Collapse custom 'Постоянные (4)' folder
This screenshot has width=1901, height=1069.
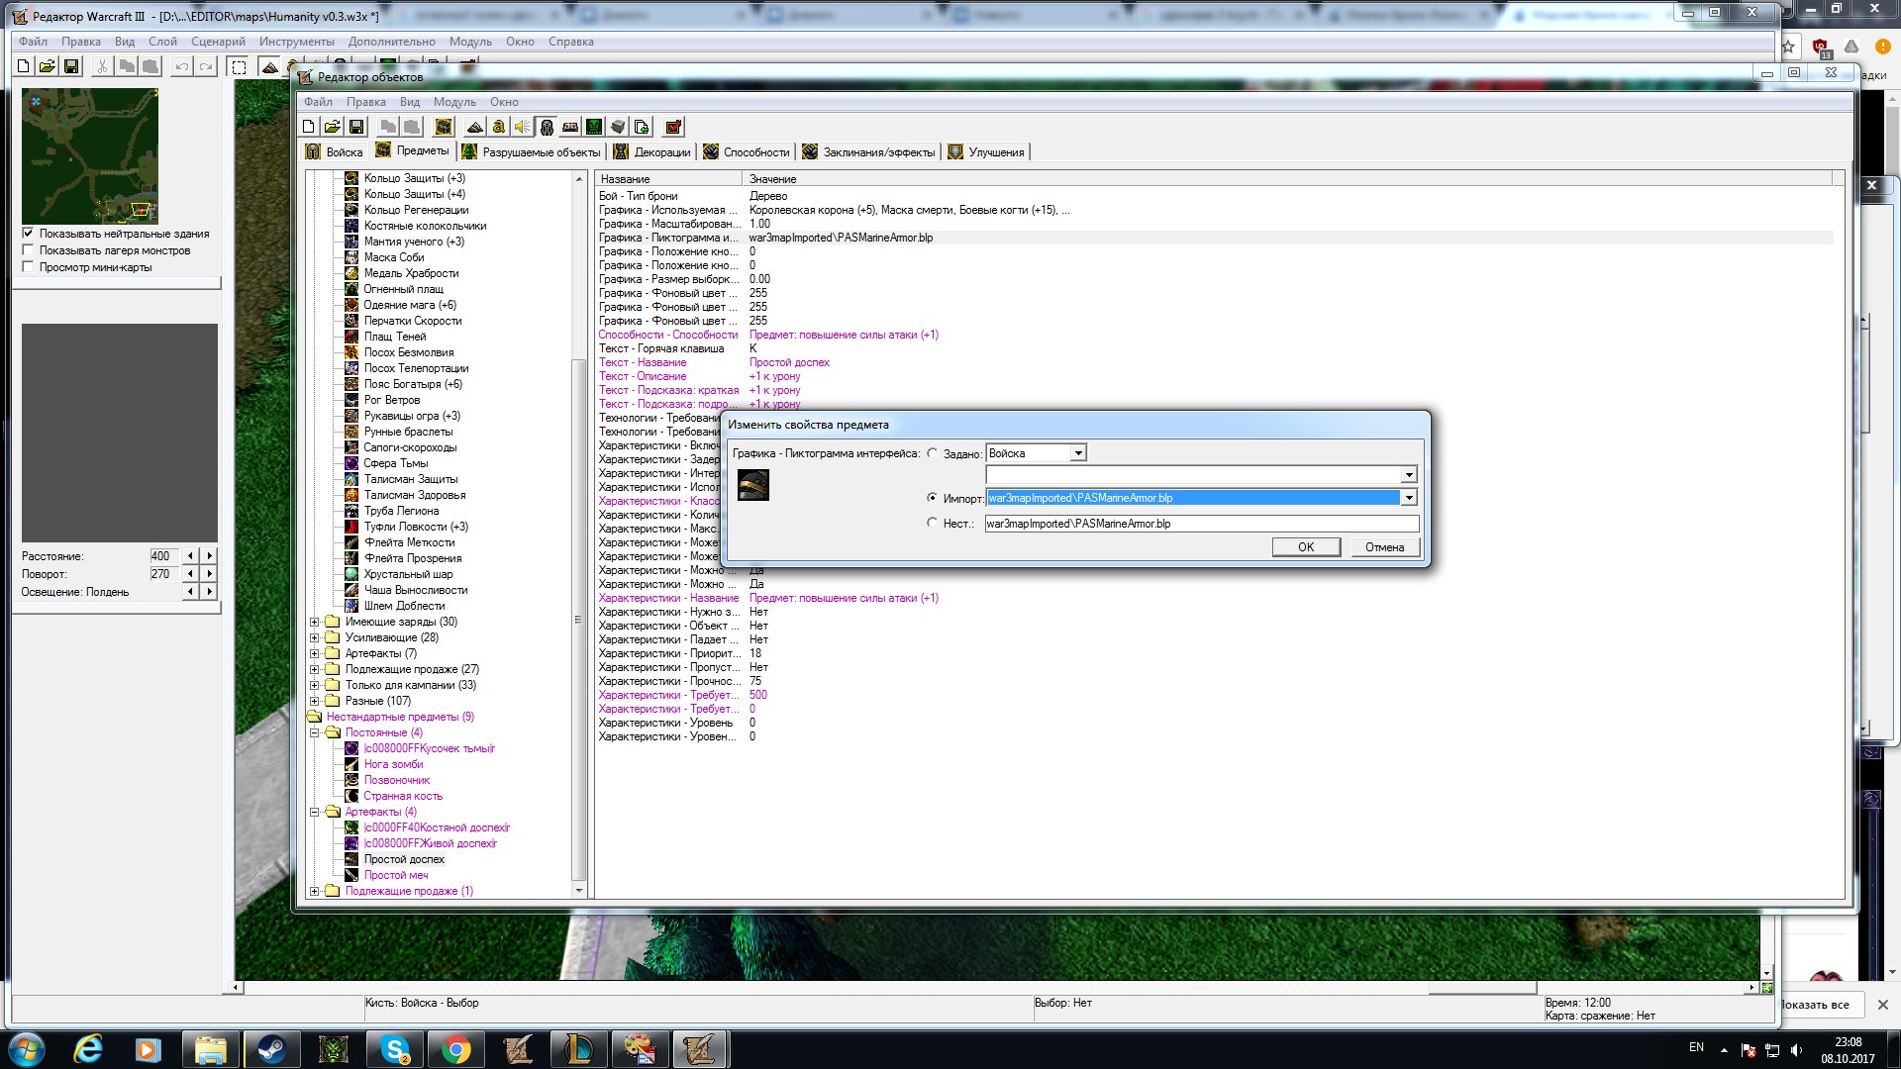click(x=315, y=732)
